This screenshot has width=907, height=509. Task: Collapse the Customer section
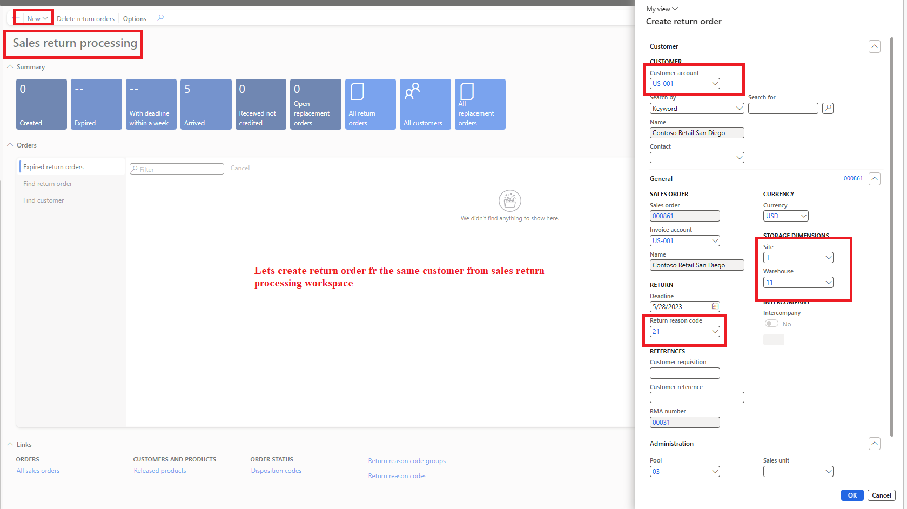(874, 46)
